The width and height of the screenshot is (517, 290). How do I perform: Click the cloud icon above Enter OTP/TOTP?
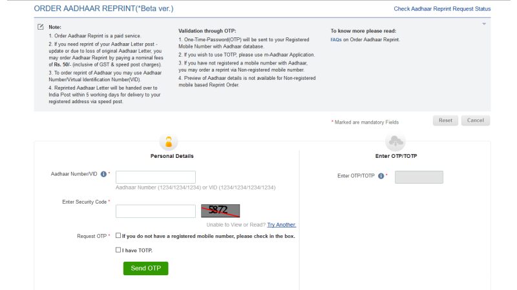point(396,142)
